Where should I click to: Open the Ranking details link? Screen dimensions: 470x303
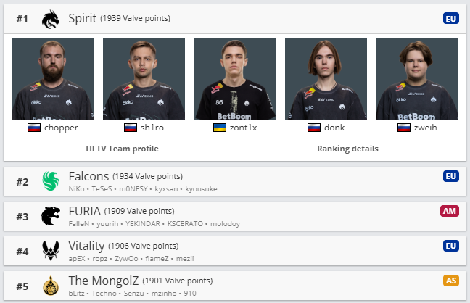click(x=348, y=149)
